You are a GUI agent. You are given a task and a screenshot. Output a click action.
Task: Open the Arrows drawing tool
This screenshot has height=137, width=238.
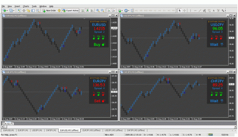(x=223, y=11)
